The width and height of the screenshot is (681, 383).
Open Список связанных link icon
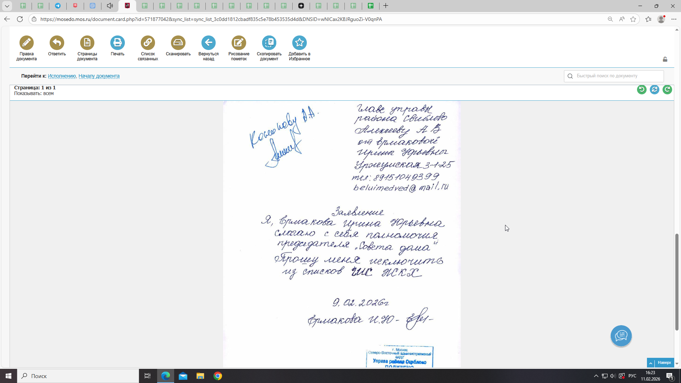pos(148,43)
